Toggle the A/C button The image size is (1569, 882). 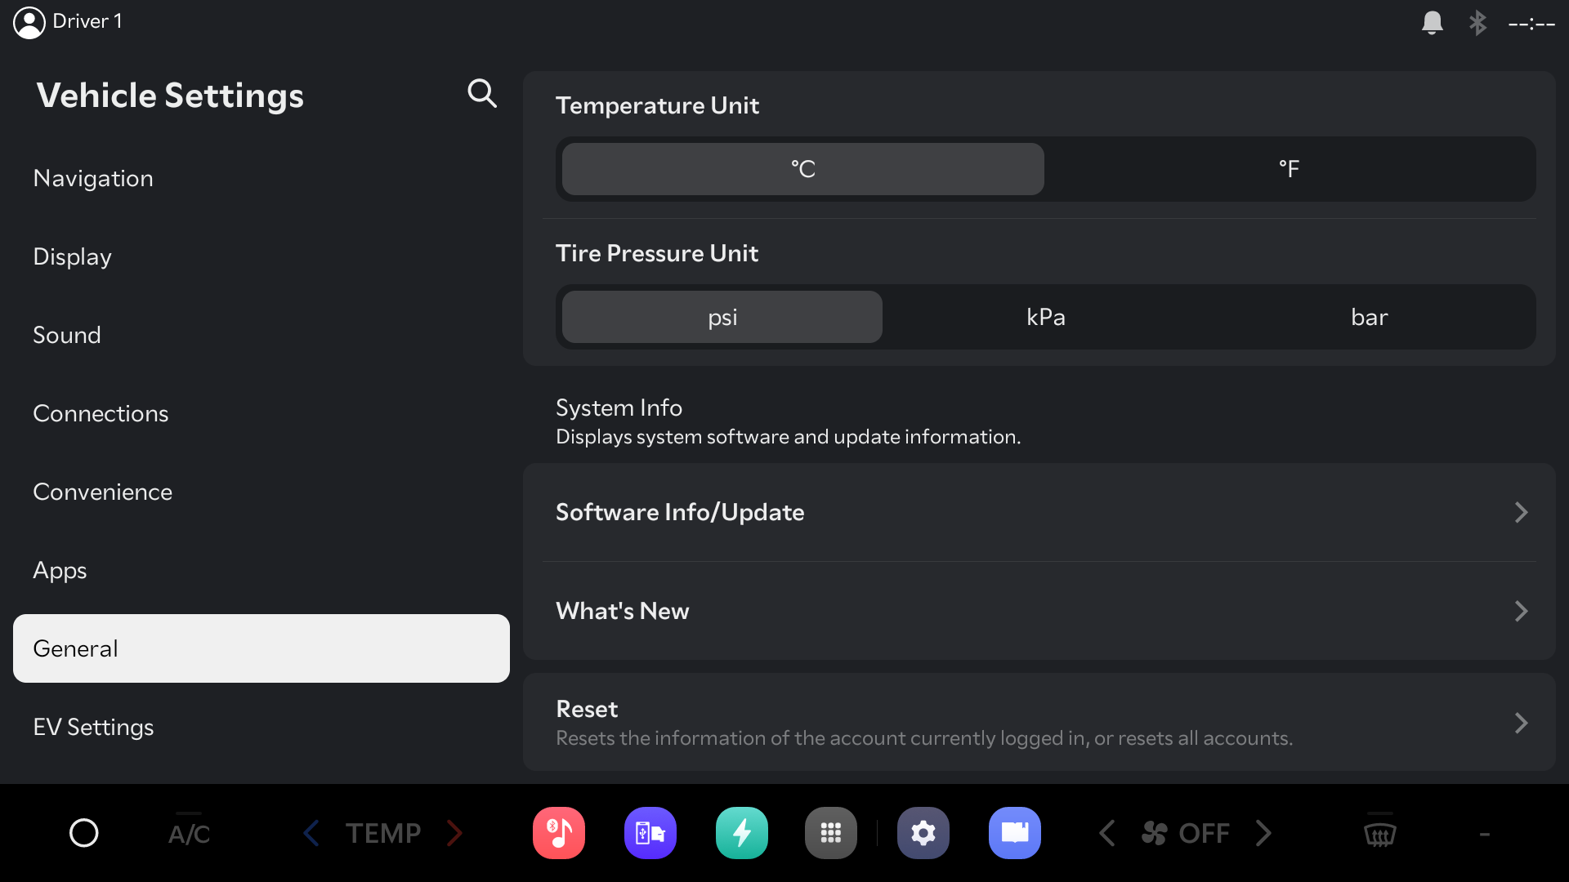[189, 833]
